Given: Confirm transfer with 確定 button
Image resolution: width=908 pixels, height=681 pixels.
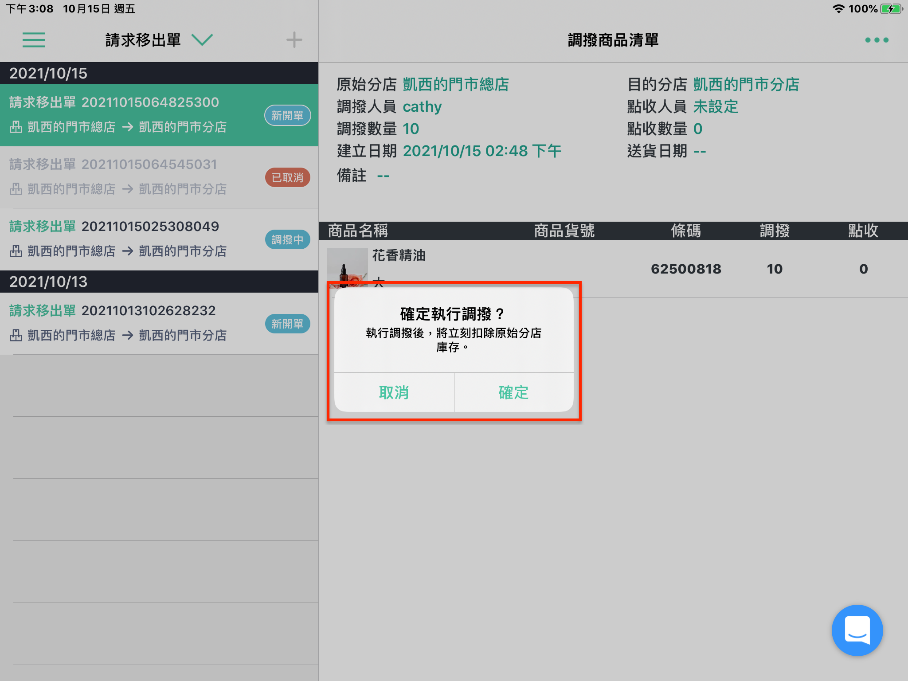Looking at the screenshot, I should click(514, 392).
